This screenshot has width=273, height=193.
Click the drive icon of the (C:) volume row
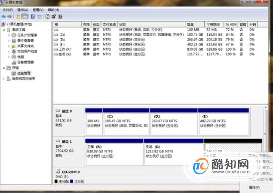pos(56,35)
